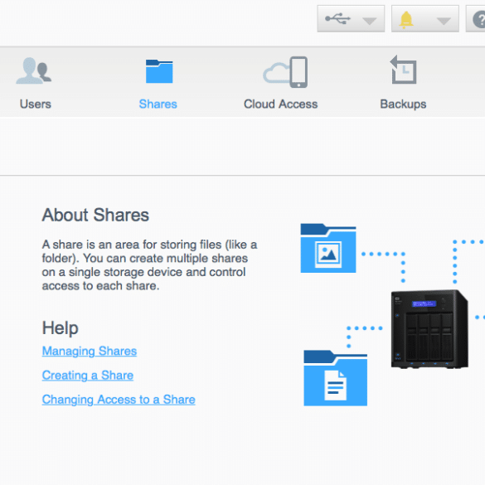Open the Cloud Access phone icon
Viewport: 485px width, 485px height.
[x=285, y=72]
